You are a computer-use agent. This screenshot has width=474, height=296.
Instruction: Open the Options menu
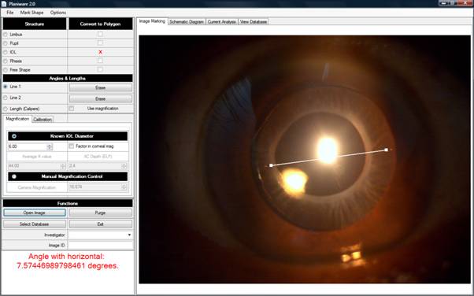coord(58,13)
